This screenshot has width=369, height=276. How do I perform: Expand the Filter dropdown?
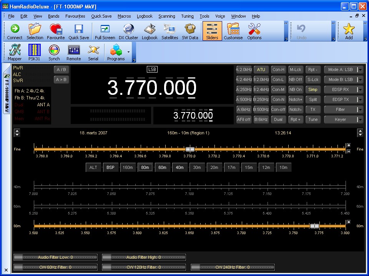pos(360,109)
